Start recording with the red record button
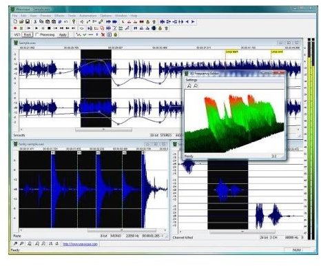Viewport: 321px width, 266px height. point(15,28)
